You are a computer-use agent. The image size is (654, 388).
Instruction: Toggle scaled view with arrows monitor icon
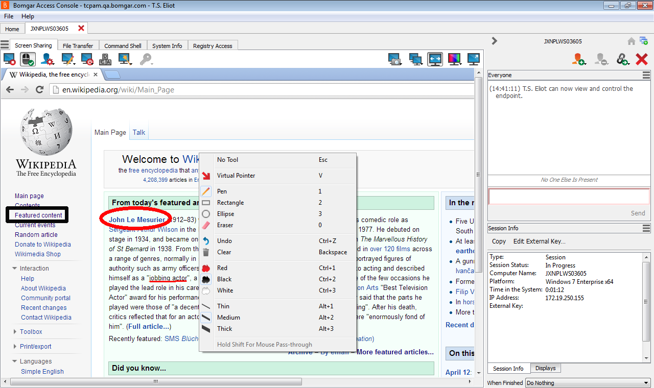435,60
